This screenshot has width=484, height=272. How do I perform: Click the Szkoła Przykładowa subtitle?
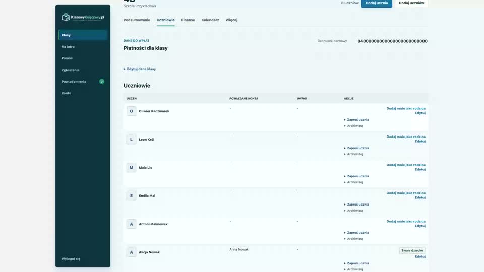click(140, 6)
